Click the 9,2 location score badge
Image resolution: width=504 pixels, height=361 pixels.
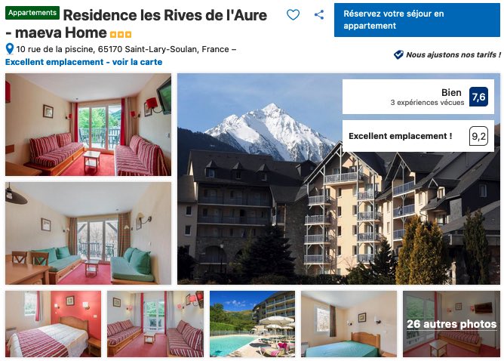coord(478,136)
